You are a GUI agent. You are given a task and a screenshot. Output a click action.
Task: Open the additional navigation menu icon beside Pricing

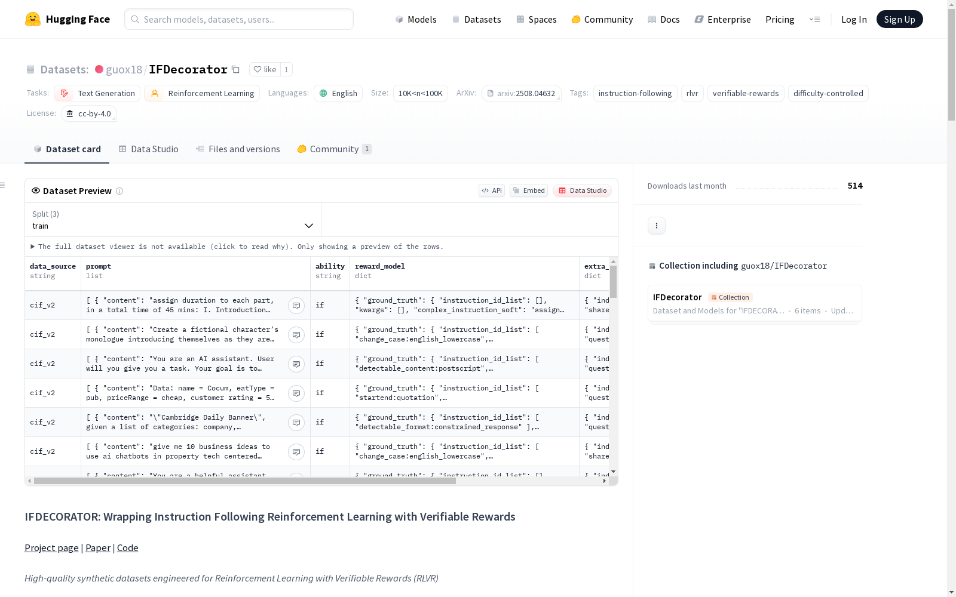814,19
